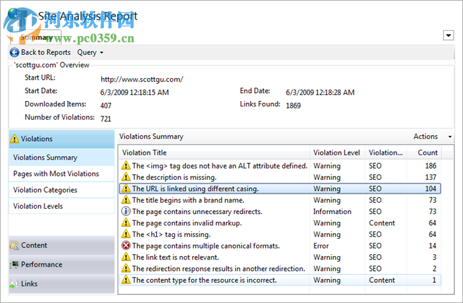Open Pages with Most Violations
Image resolution: width=463 pixels, height=303 pixels.
(x=62, y=174)
